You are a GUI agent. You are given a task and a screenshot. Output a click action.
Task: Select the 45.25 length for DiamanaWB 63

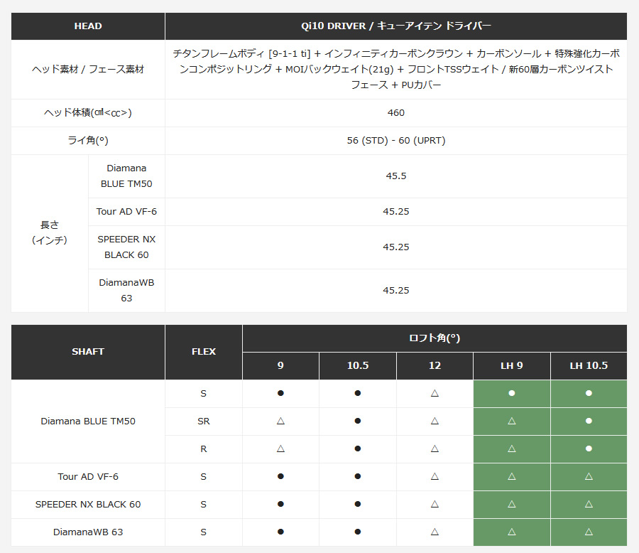pyautogui.click(x=395, y=290)
